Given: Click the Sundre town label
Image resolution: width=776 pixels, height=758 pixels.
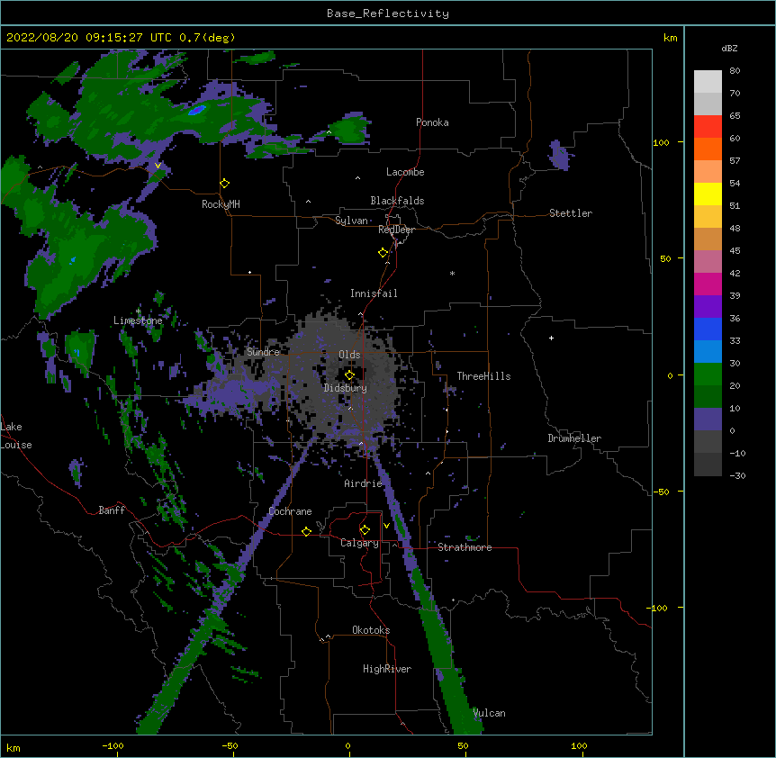Looking at the screenshot, I should click(x=263, y=352).
